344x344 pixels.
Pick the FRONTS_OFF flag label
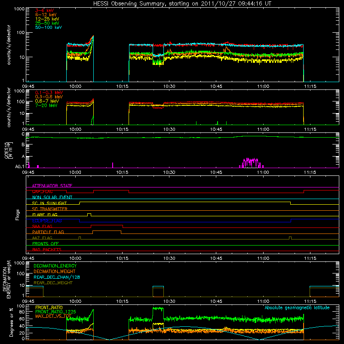46,243
